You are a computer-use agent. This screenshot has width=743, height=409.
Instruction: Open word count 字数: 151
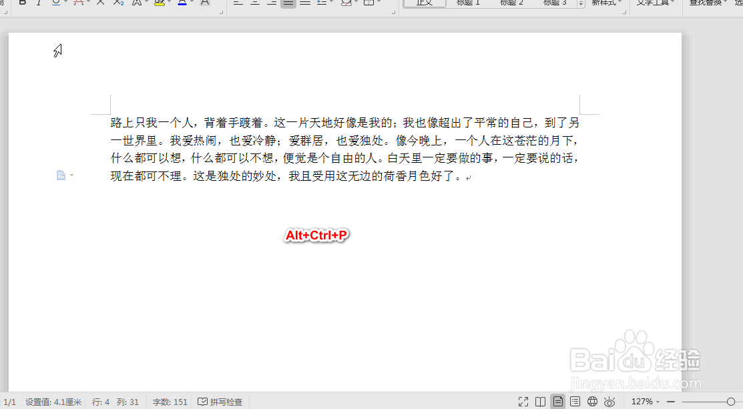point(170,402)
